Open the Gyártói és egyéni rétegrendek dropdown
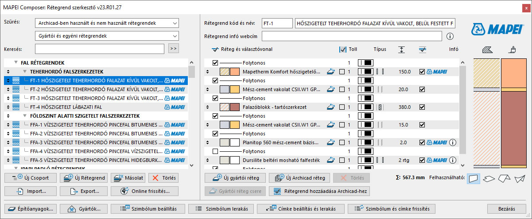Image resolution: width=532 pixels, height=219 pixels. tap(106, 36)
